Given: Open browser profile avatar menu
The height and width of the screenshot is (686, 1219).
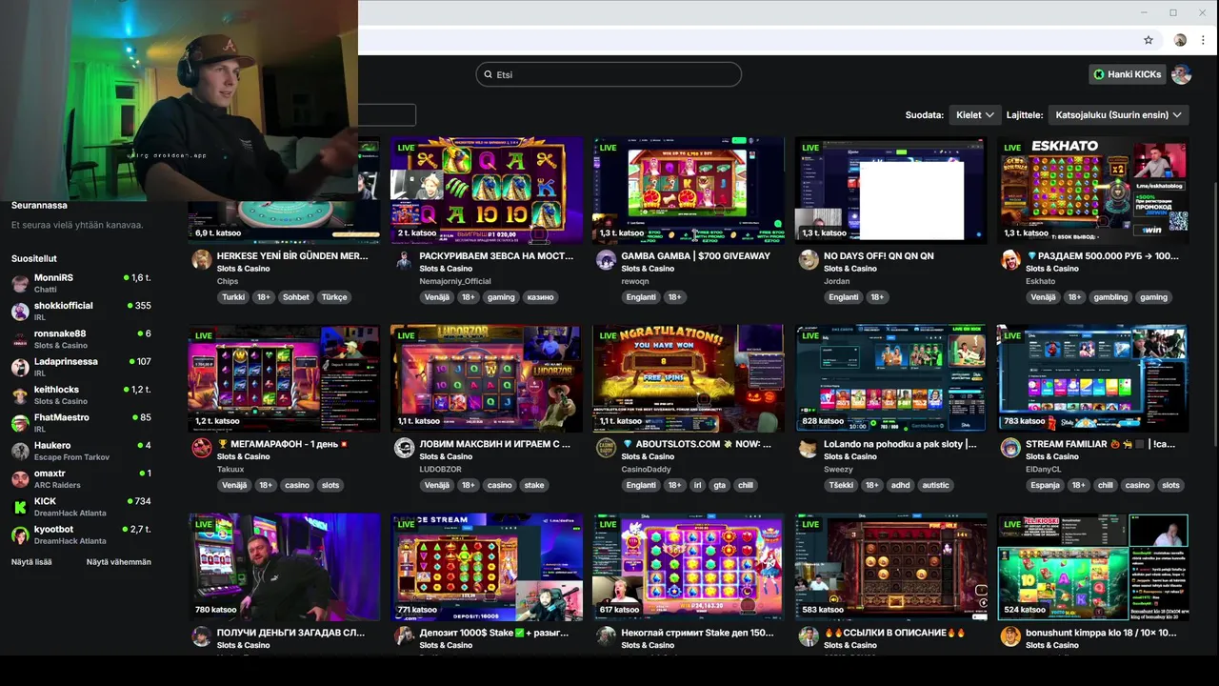Looking at the screenshot, I should [1180, 40].
